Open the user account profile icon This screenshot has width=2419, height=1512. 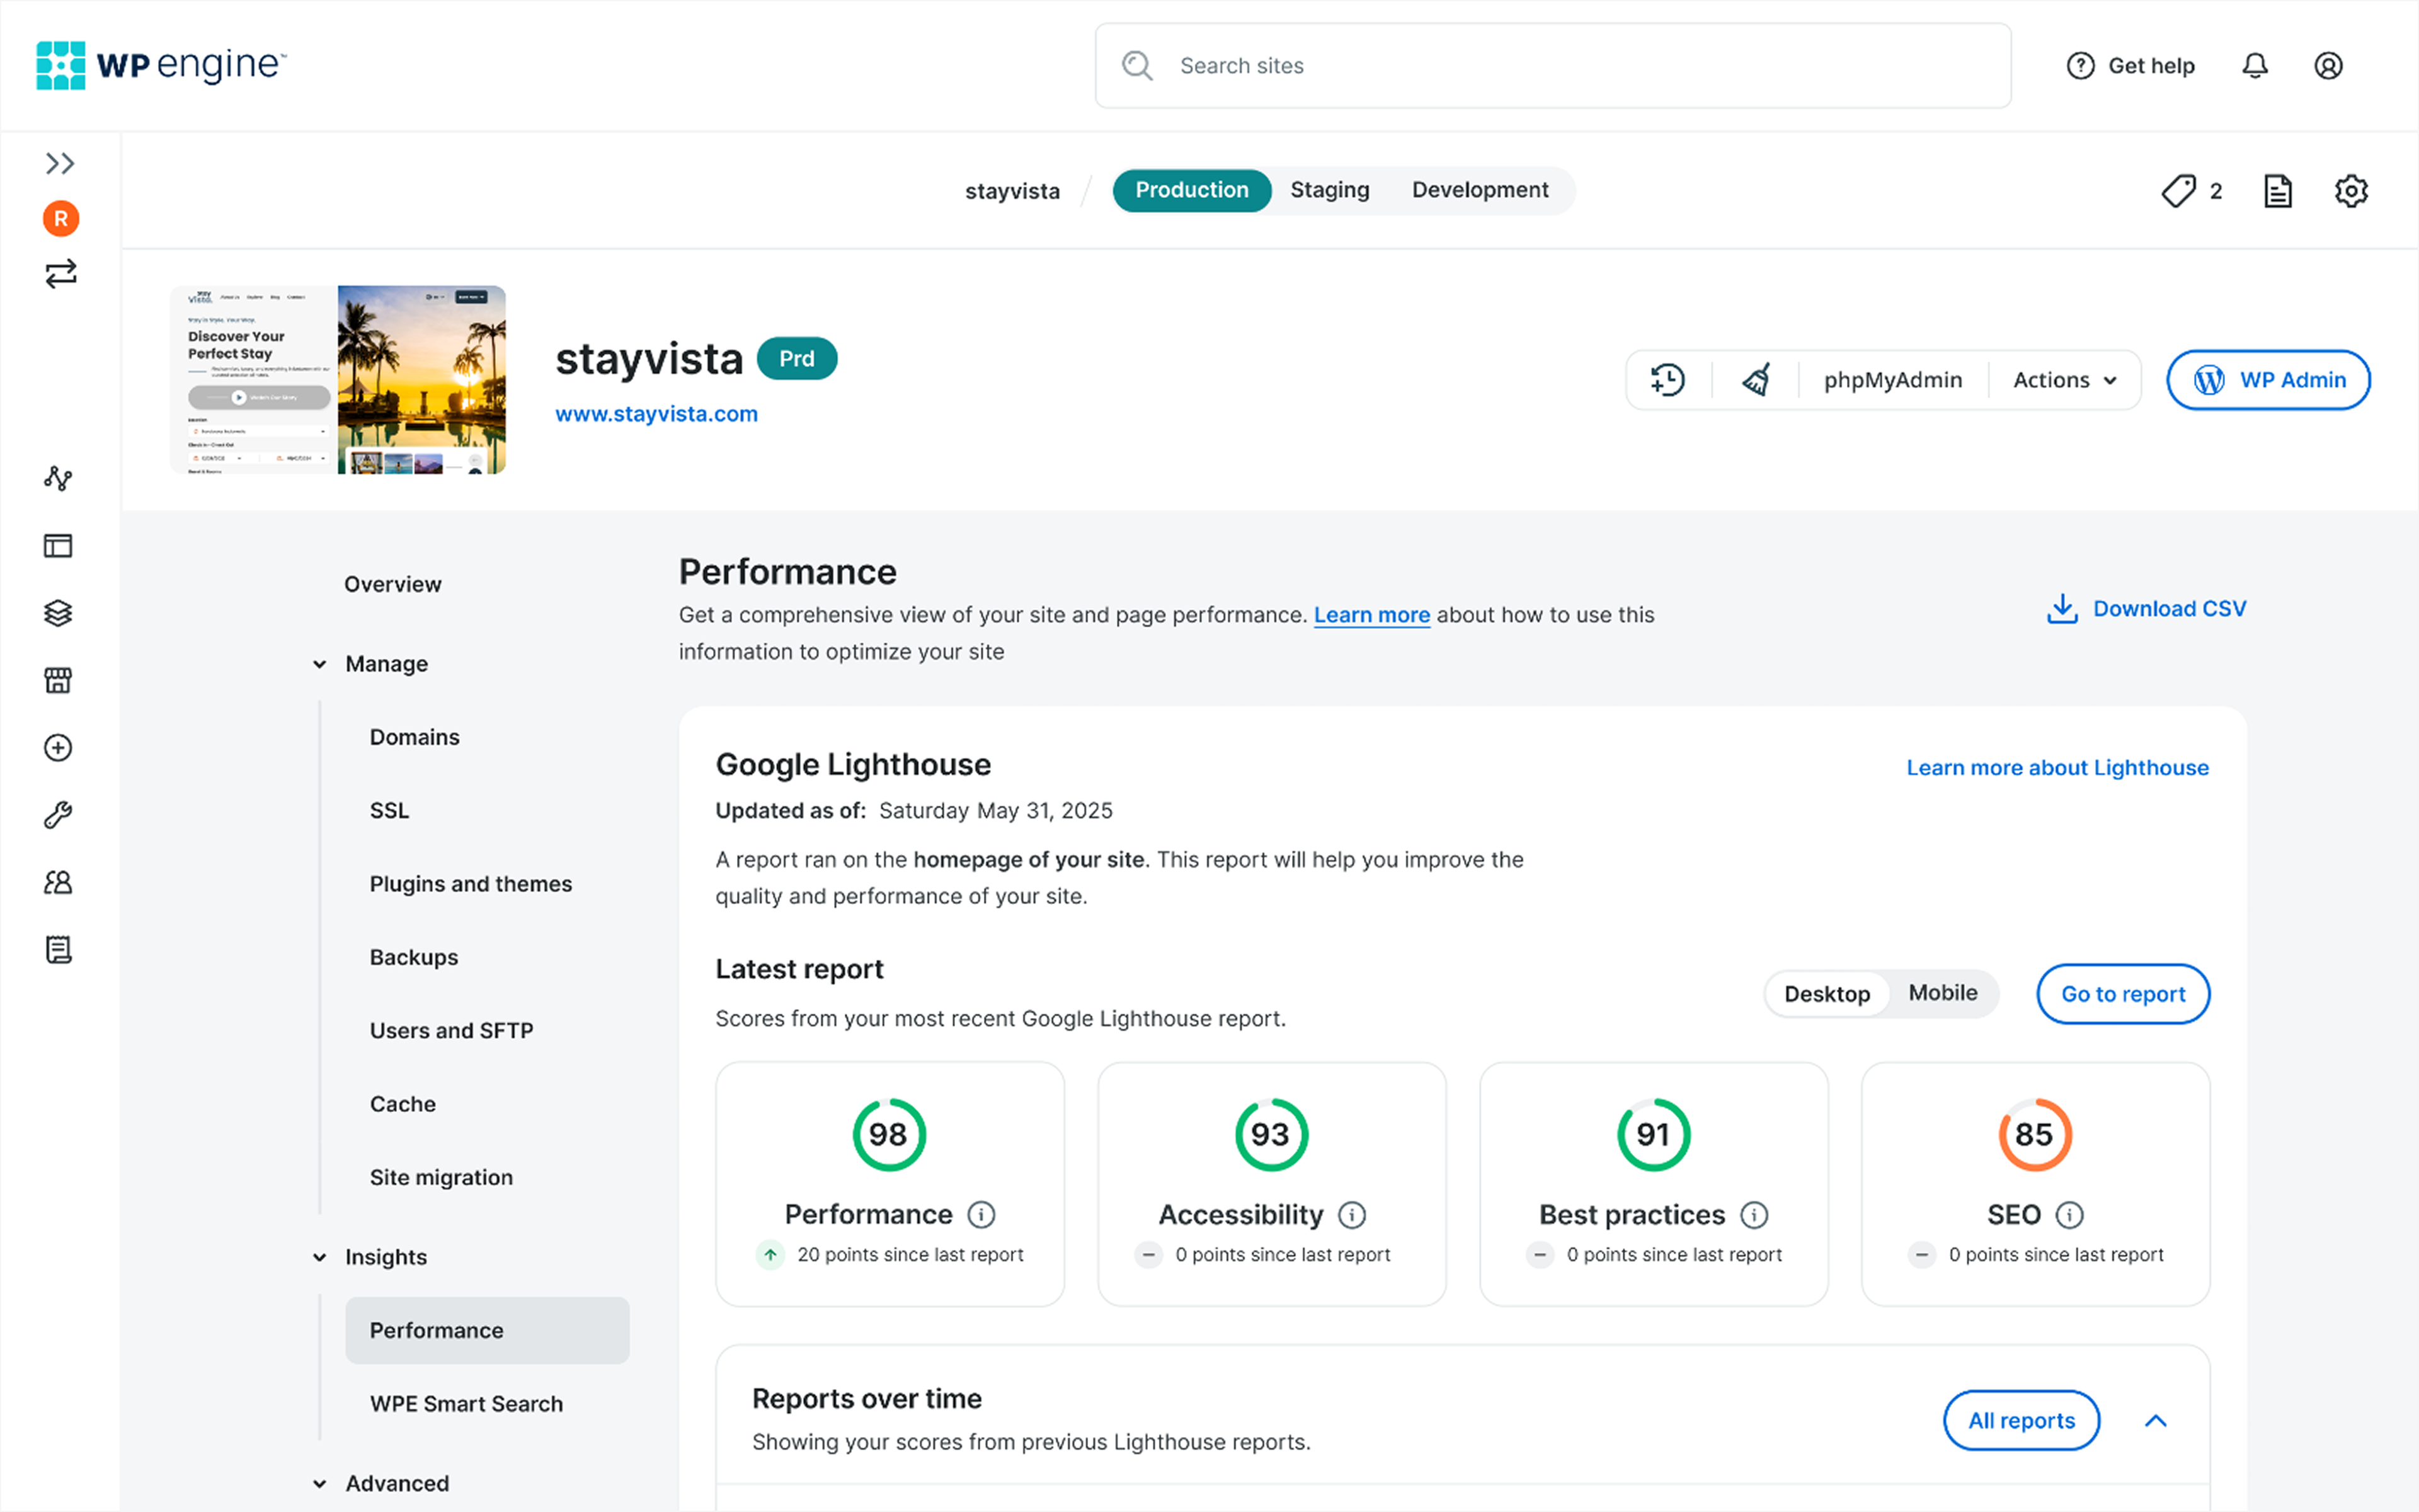(2328, 66)
